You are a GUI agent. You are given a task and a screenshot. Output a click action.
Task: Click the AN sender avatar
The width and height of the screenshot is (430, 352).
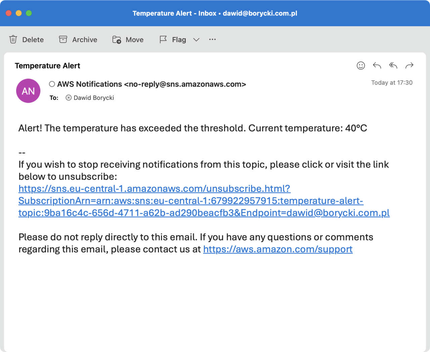point(28,91)
